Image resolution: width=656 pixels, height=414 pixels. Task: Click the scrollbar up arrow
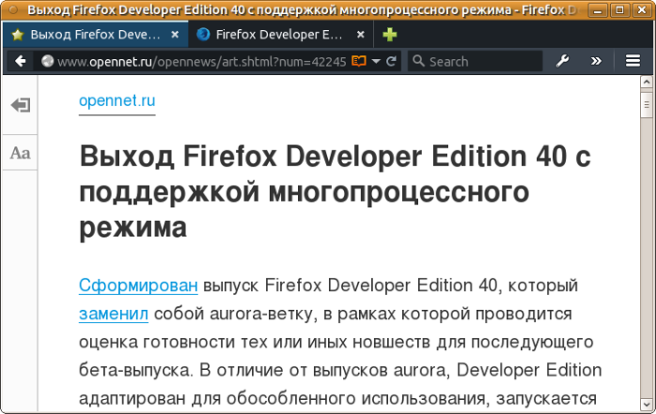pyautogui.click(x=647, y=82)
